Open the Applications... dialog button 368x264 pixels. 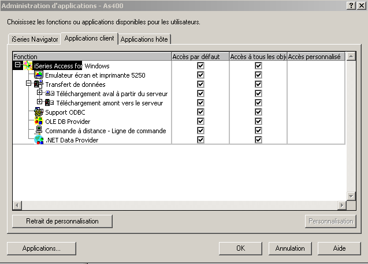tap(42, 248)
